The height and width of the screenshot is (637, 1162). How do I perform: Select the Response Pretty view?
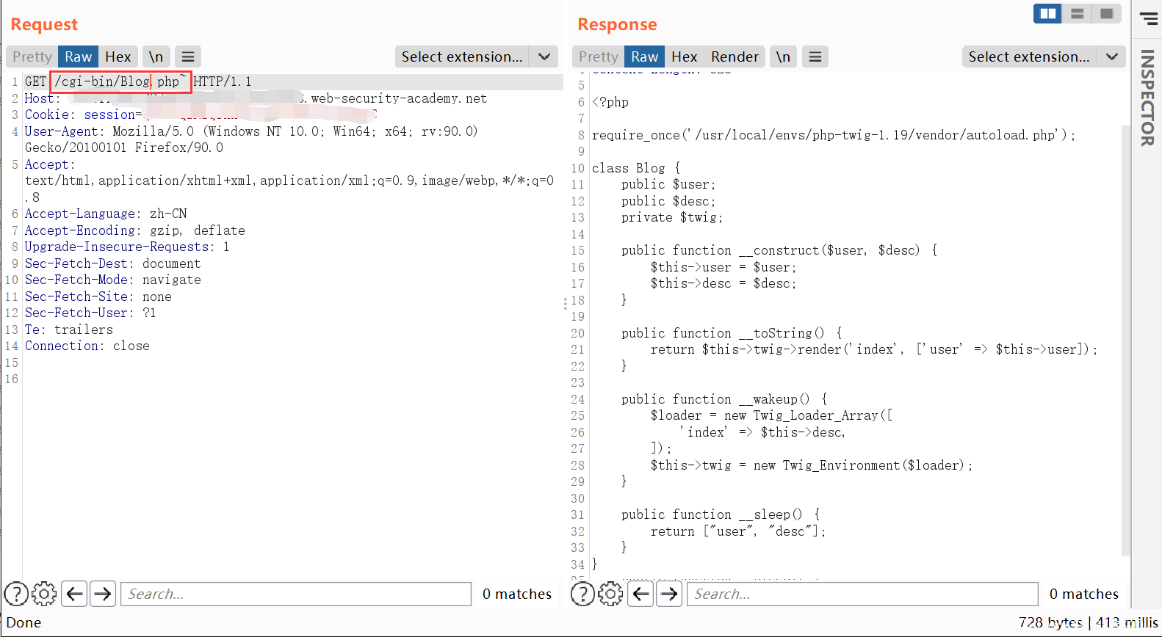(599, 57)
